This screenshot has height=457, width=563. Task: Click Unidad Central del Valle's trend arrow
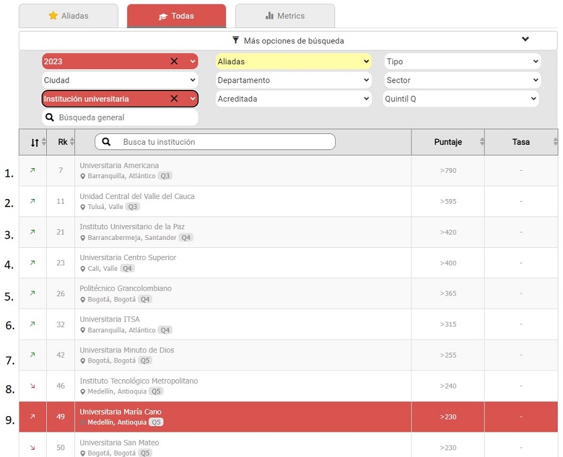point(33,201)
